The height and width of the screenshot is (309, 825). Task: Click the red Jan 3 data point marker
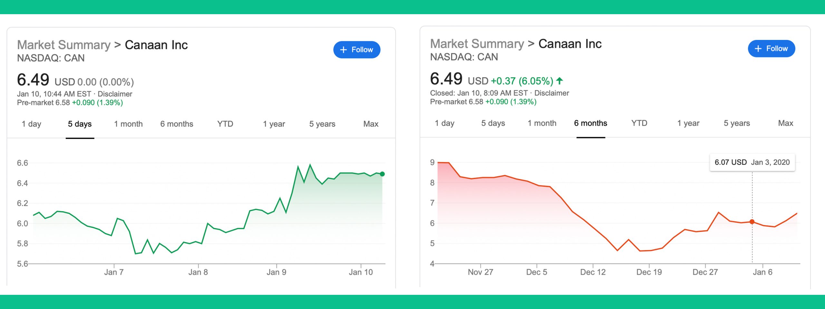coord(752,222)
